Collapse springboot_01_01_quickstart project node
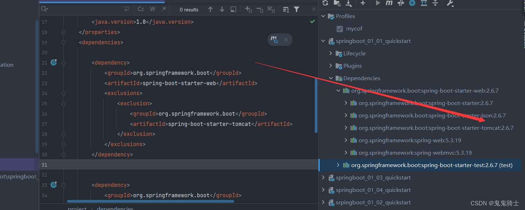525x210 pixels. pyautogui.click(x=323, y=41)
